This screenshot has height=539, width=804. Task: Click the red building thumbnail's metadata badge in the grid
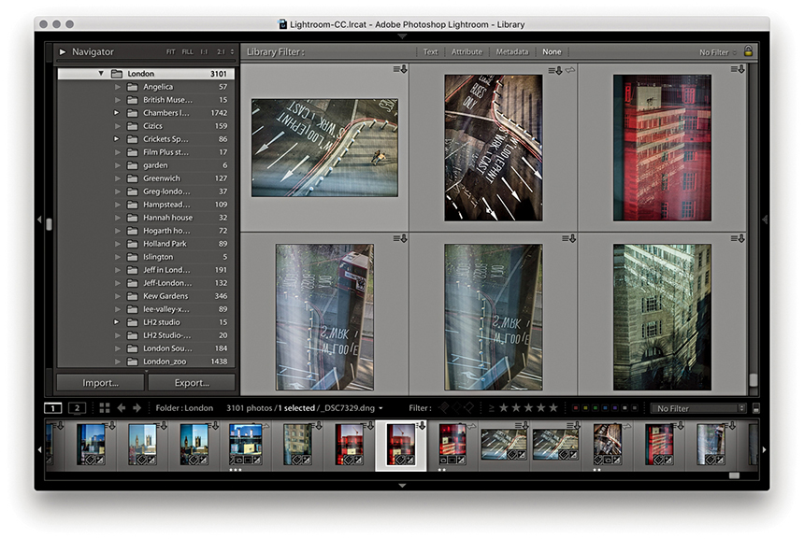pos(736,70)
